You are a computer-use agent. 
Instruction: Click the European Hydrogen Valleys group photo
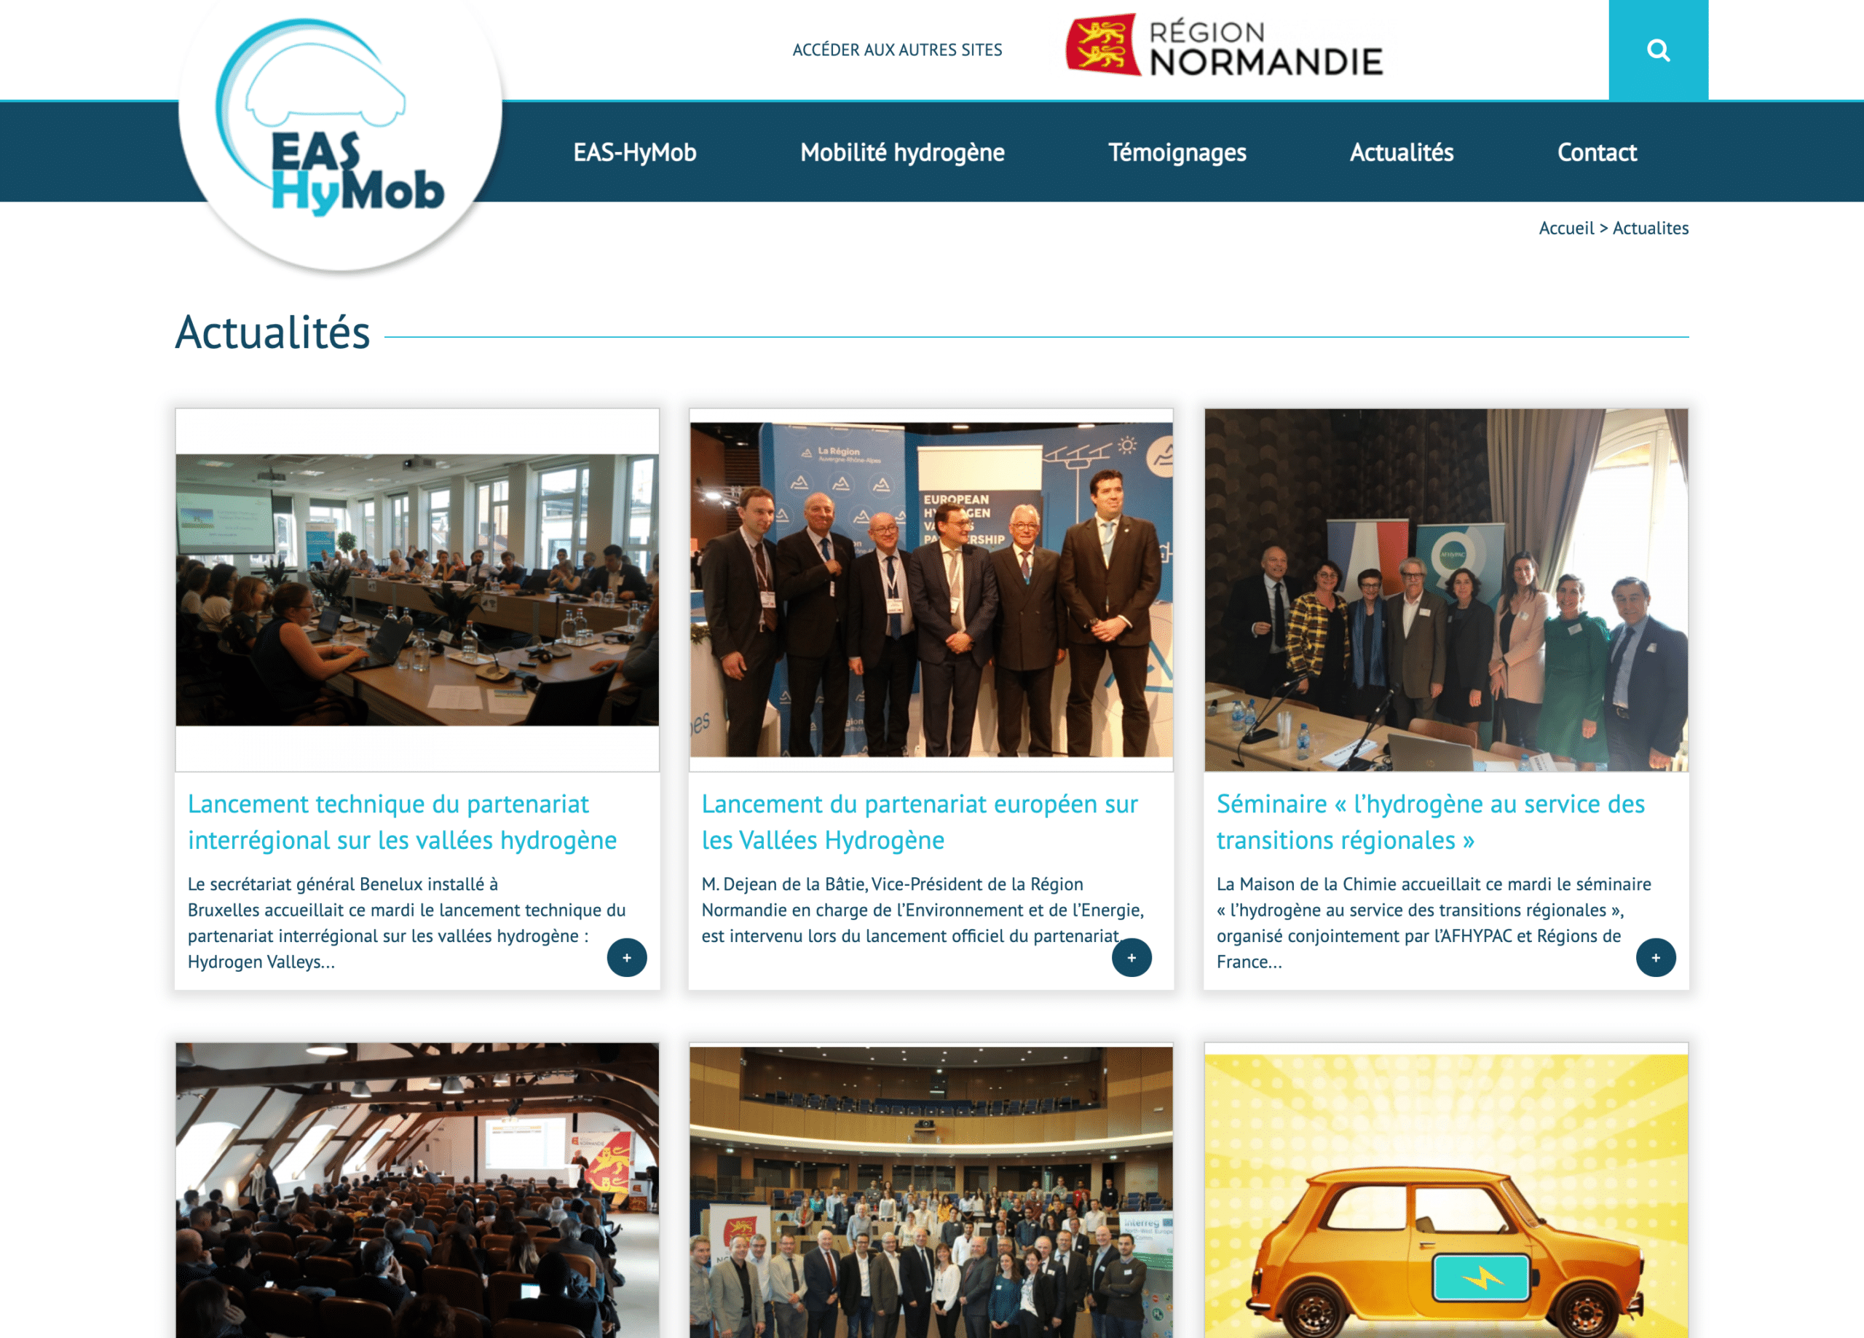(931, 590)
